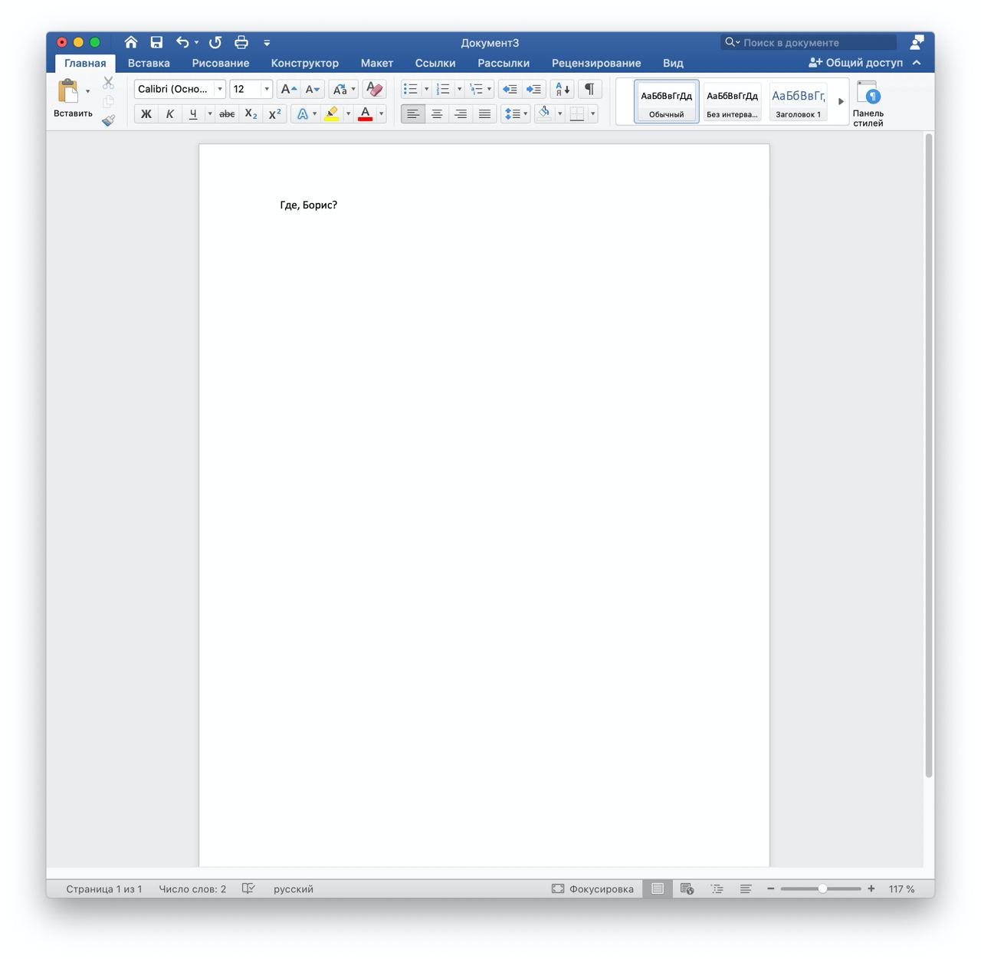Align text right
Screen dimensions: 981x959
[x=461, y=113]
